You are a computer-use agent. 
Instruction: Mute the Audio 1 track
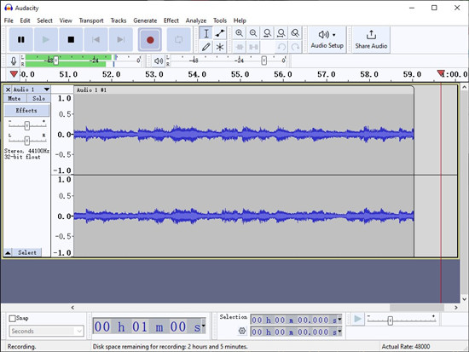tap(14, 98)
